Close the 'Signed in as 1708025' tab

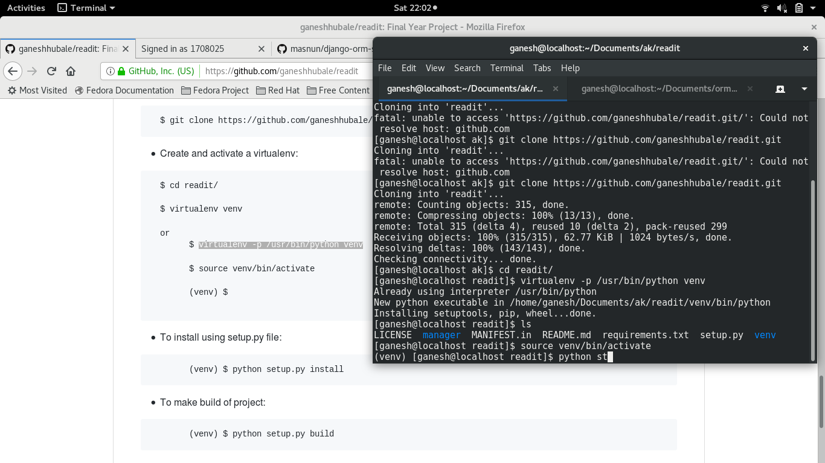click(262, 49)
